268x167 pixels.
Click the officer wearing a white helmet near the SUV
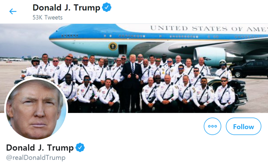[x=224, y=70]
